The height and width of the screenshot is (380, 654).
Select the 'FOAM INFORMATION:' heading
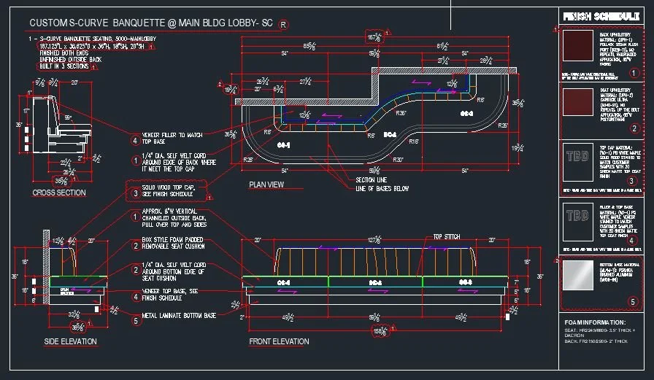pos(595,322)
